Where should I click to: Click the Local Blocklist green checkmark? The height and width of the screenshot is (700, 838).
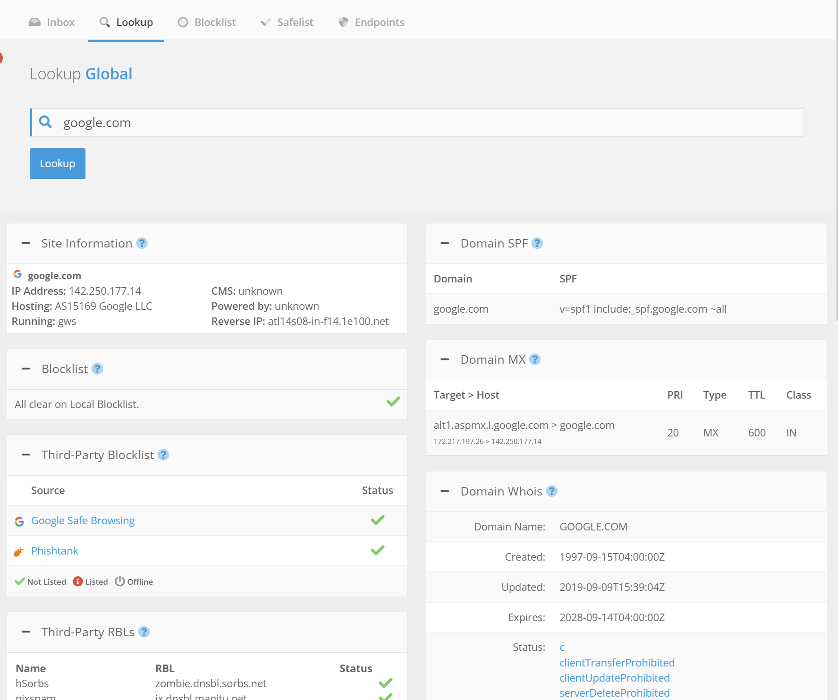393,401
